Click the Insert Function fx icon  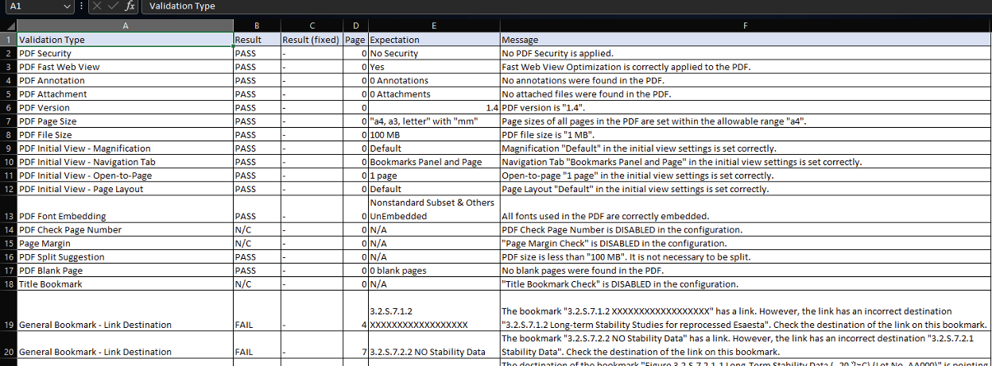click(x=130, y=6)
